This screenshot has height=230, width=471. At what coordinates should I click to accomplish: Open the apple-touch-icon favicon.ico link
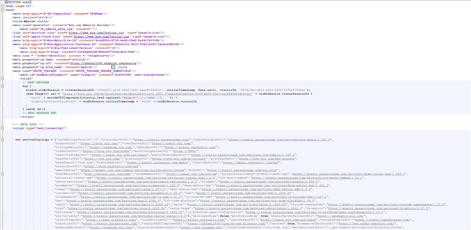tap(101, 37)
